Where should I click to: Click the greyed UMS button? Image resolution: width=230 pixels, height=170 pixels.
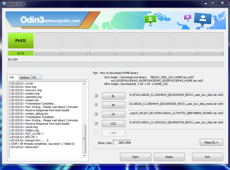point(114,133)
